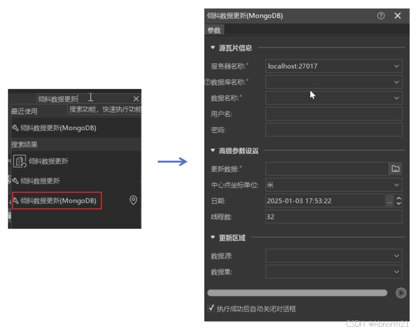Browse for 更新数据 with the folder icon
418x332 pixels.
[396, 169]
